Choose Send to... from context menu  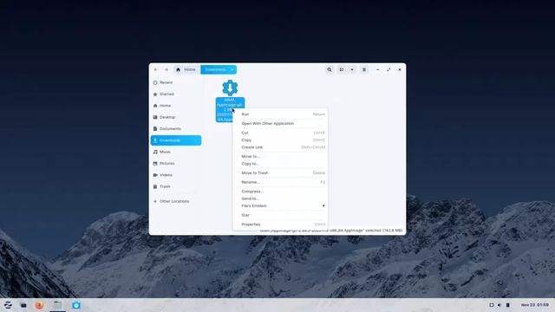point(280,198)
